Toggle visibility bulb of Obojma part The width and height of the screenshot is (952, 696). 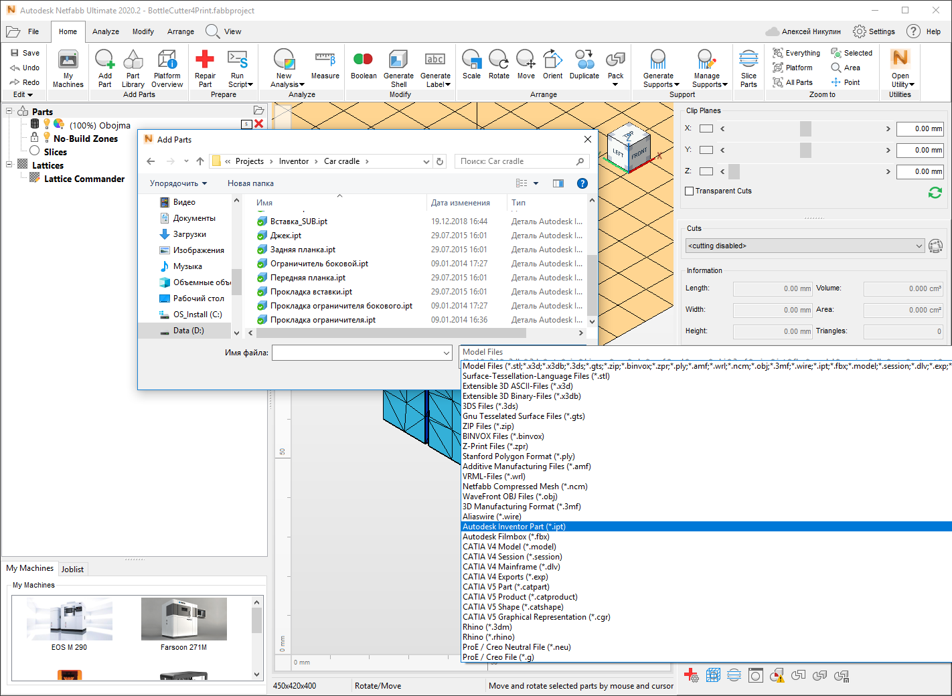(x=47, y=124)
